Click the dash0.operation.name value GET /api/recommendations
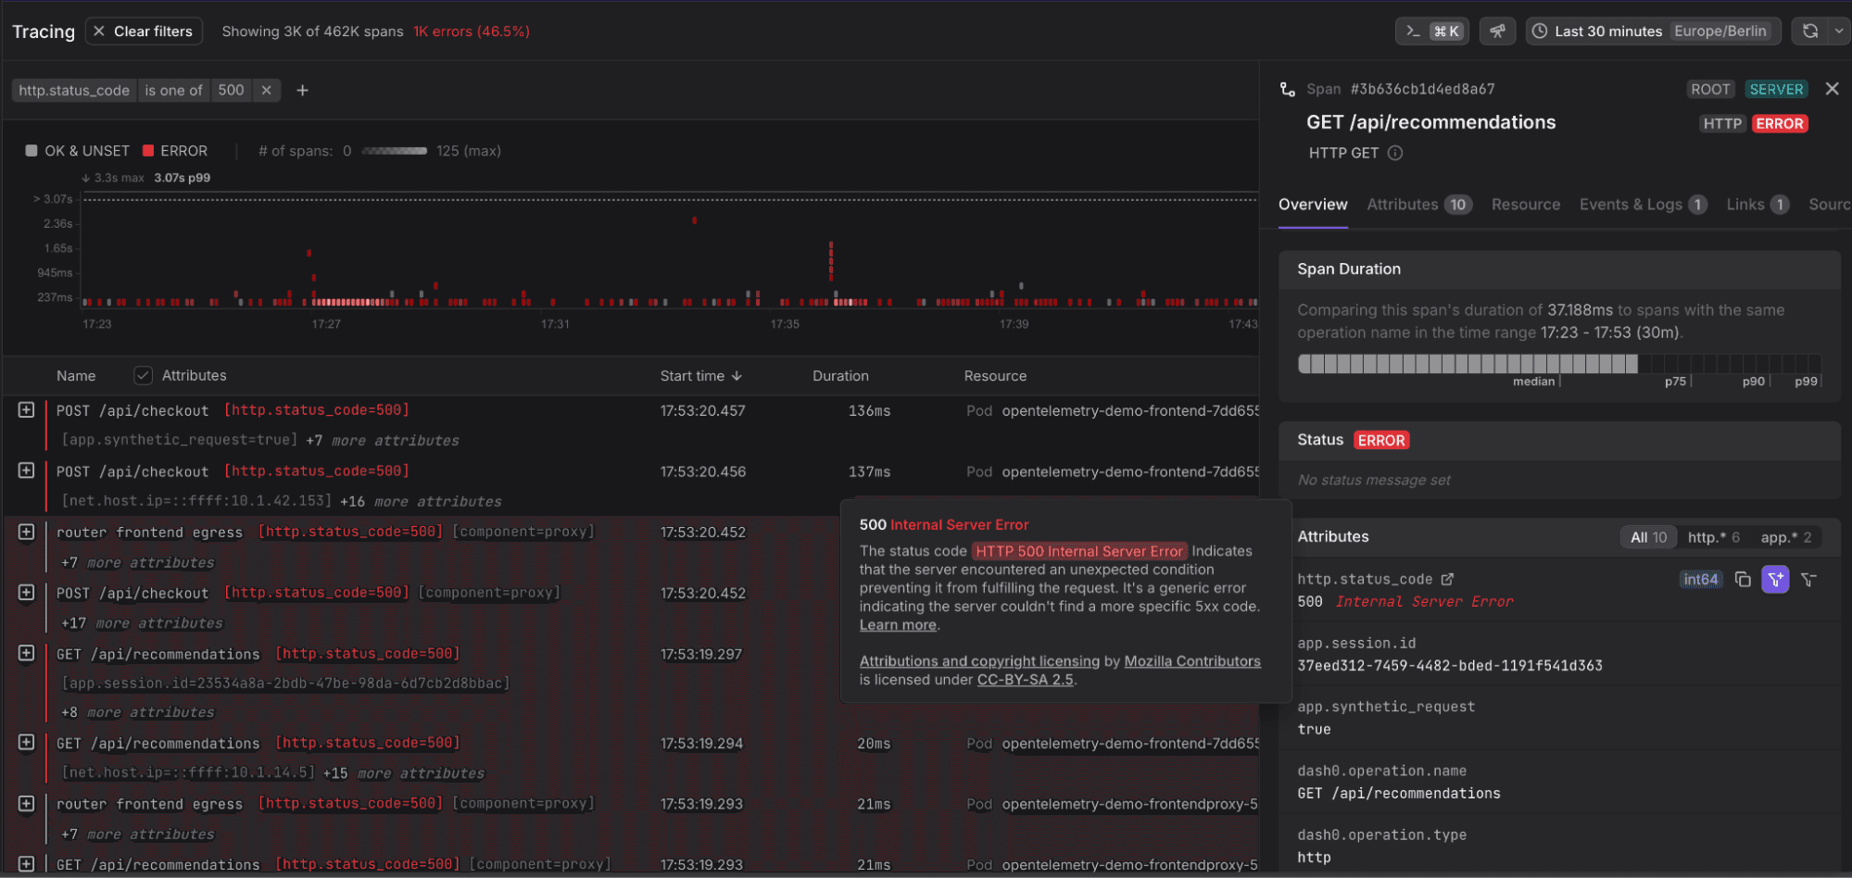This screenshot has height=878, width=1852. (x=1399, y=794)
